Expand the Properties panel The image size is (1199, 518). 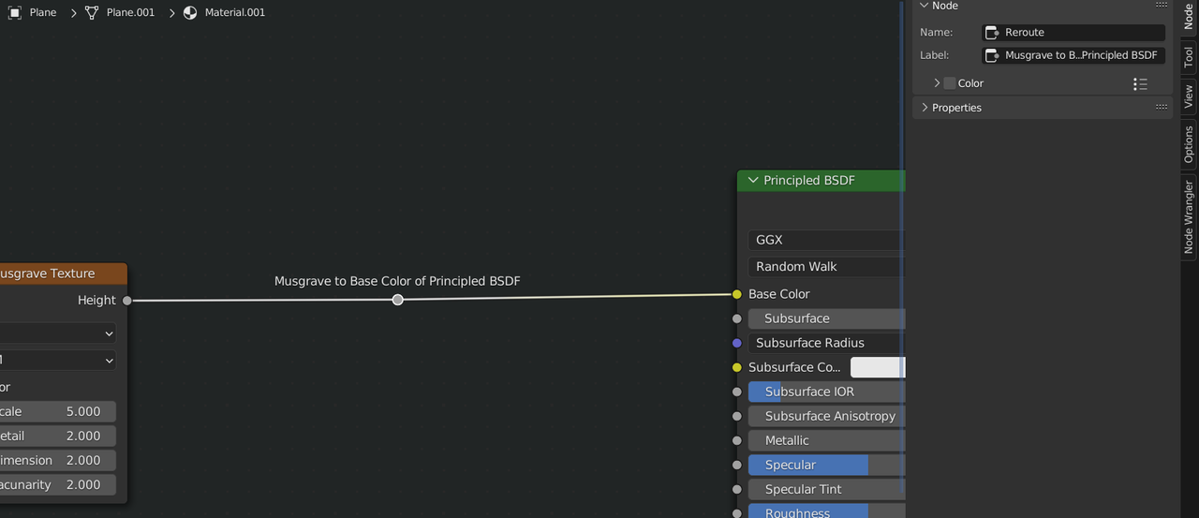coord(925,108)
